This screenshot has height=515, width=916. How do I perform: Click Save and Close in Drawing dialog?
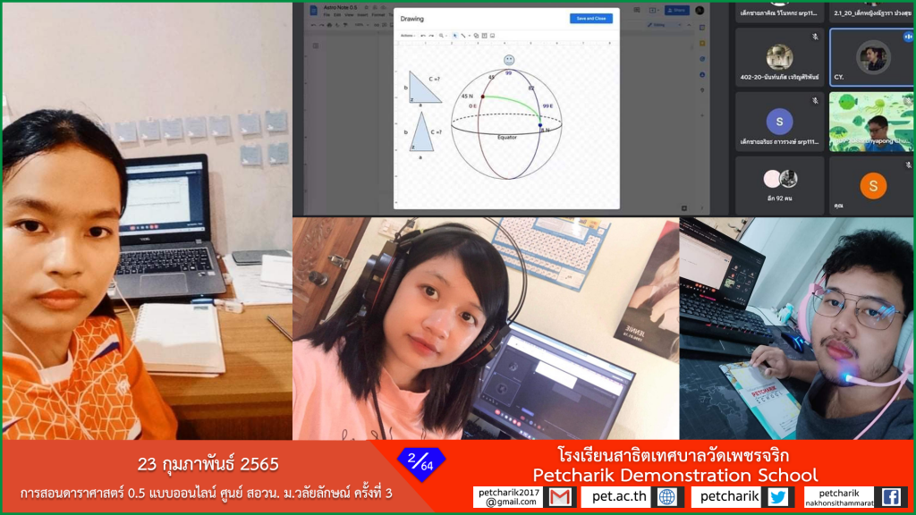(590, 19)
